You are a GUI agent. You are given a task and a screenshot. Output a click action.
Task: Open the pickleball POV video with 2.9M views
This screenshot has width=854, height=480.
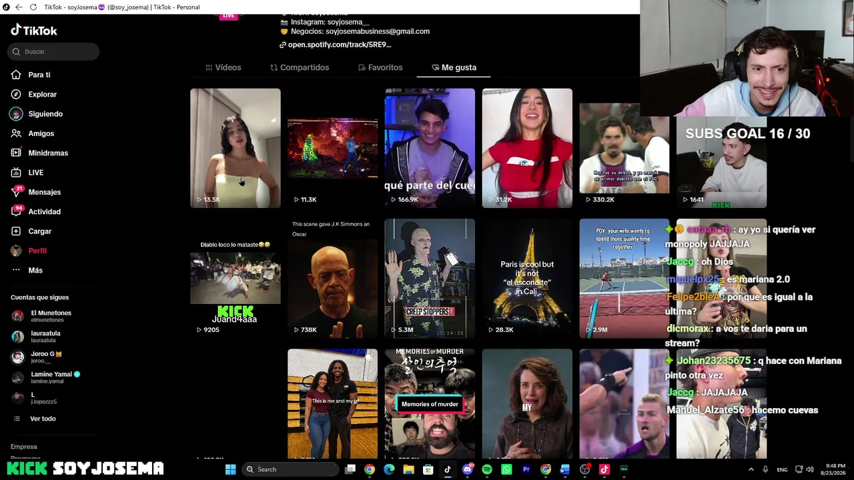coord(624,278)
